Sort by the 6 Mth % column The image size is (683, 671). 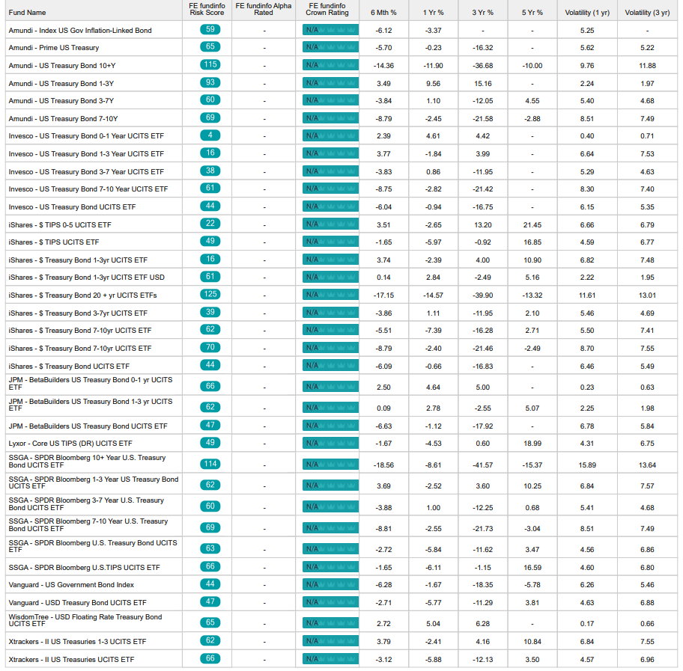pos(383,13)
